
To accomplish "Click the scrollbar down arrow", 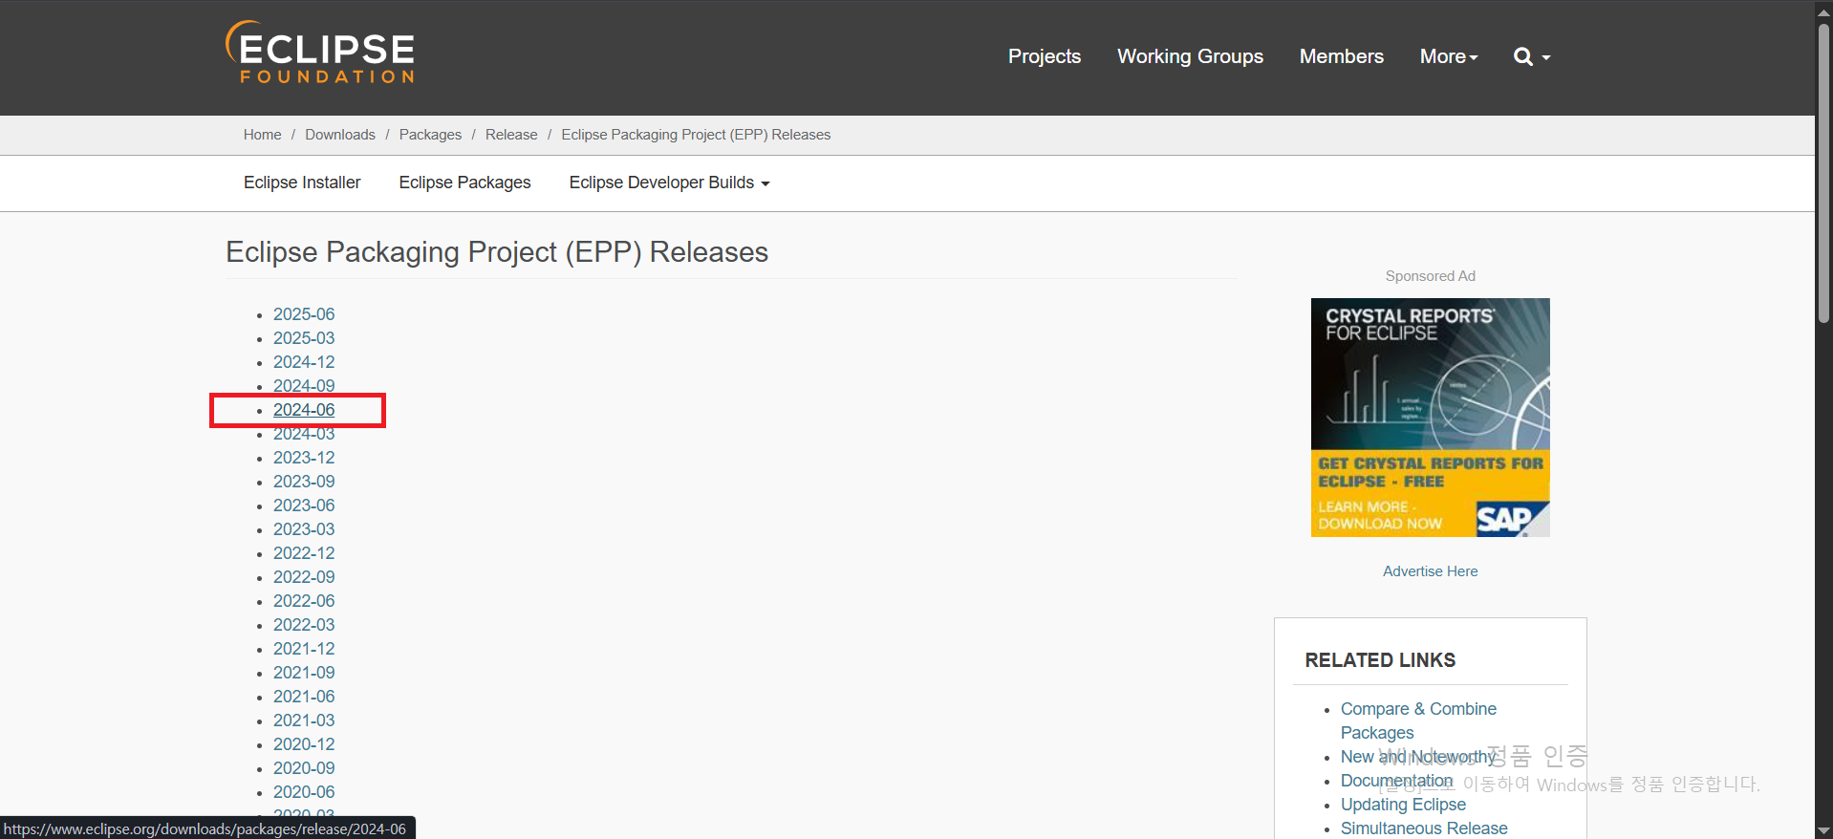I will click(x=1824, y=830).
